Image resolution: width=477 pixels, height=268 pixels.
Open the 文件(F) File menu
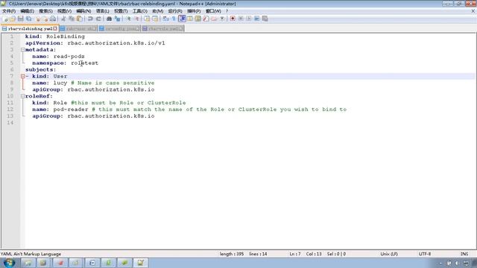tap(9, 11)
